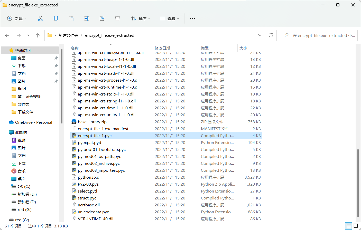Select encrypt_file_1.pyc file name

click(x=95, y=136)
